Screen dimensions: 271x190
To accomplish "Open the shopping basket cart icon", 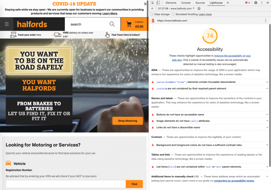I will pyautogui.click(x=129, y=24).
